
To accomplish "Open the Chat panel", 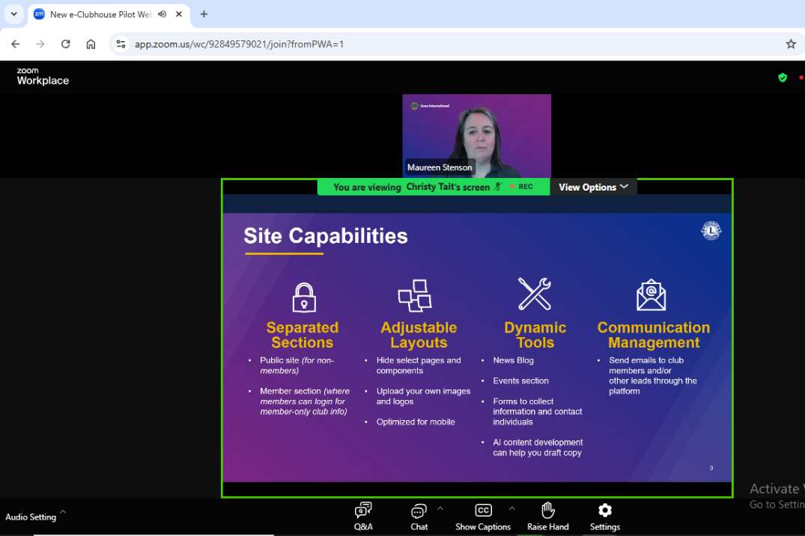I will point(419,516).
